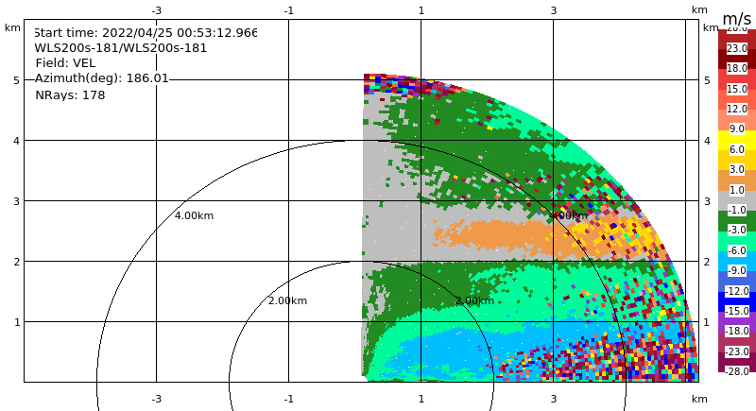Click the 4.00km range ring label left of data
Image resolution: width=756 pixels, height=411 pixels.
194,215
